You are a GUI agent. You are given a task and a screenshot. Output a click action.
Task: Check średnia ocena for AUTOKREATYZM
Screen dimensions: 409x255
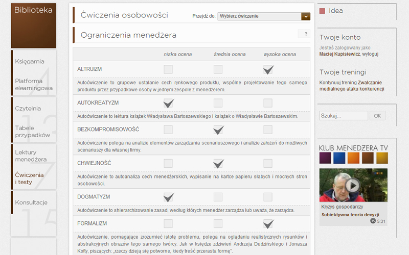218,103
